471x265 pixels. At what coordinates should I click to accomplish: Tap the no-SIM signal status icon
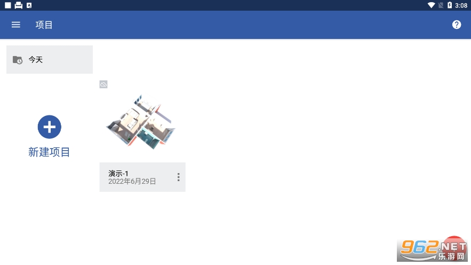coord(441,5)
